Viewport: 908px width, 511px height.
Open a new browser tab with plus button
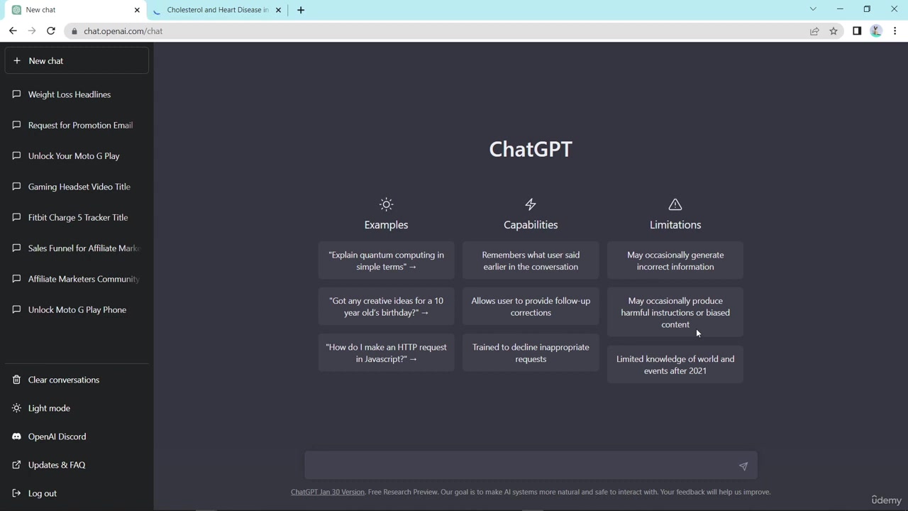tap(301, 10)
